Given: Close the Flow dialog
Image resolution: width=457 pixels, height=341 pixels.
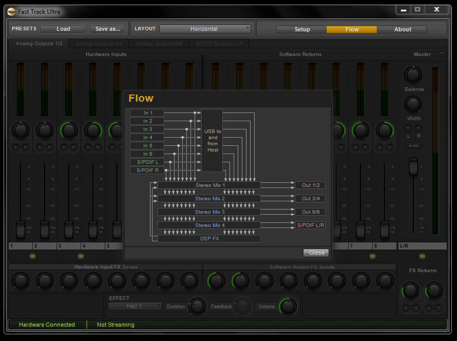Looking at the screenshot, I should [316, 253].
